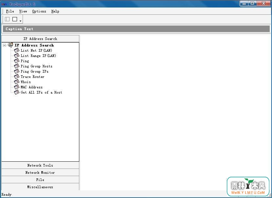Click the icon next to Trace Router

17,77
